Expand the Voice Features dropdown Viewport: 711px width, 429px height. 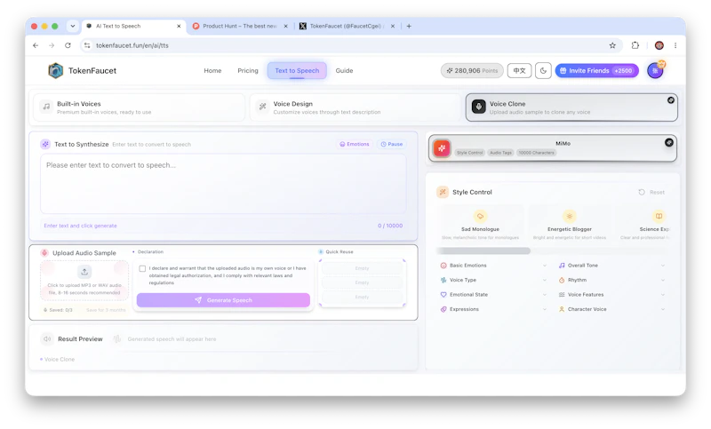point(611,295)
